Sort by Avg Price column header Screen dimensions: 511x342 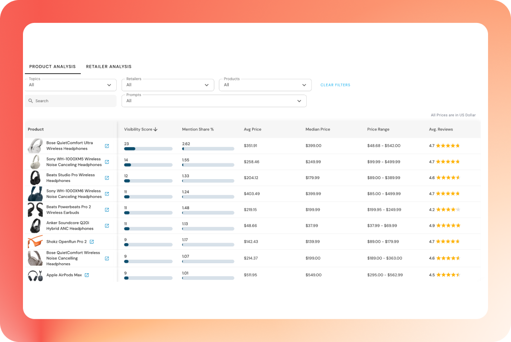tap(253, 129)
